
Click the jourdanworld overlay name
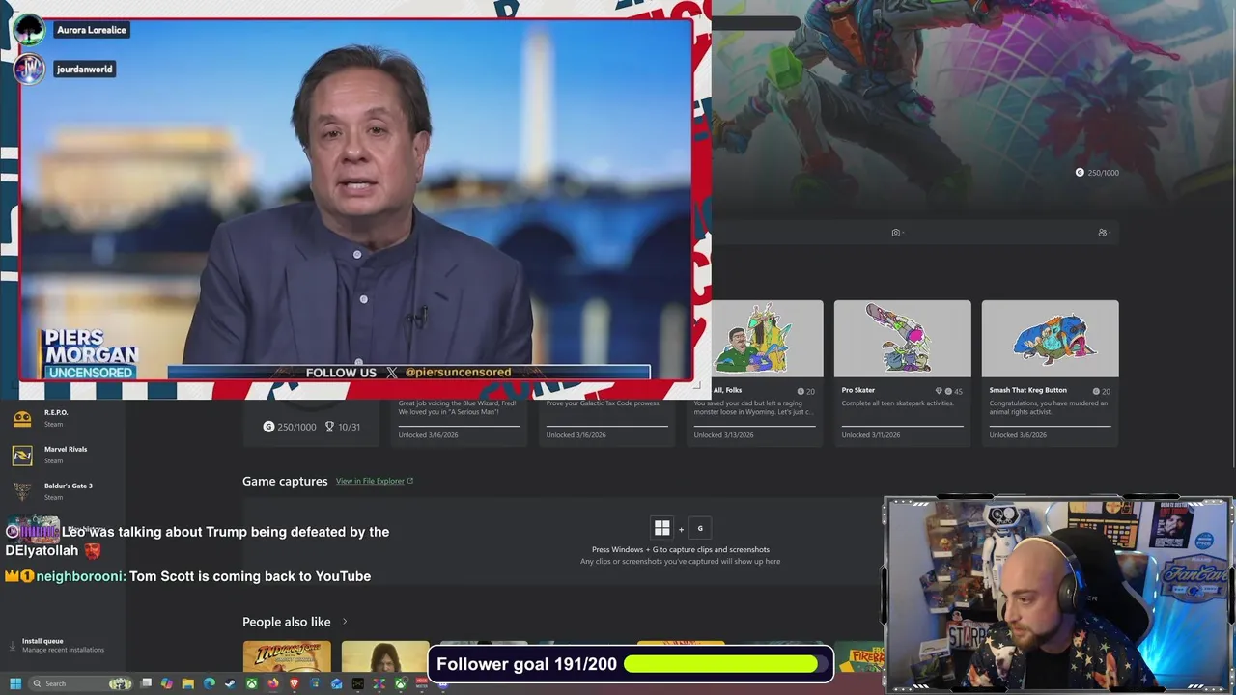85,69
